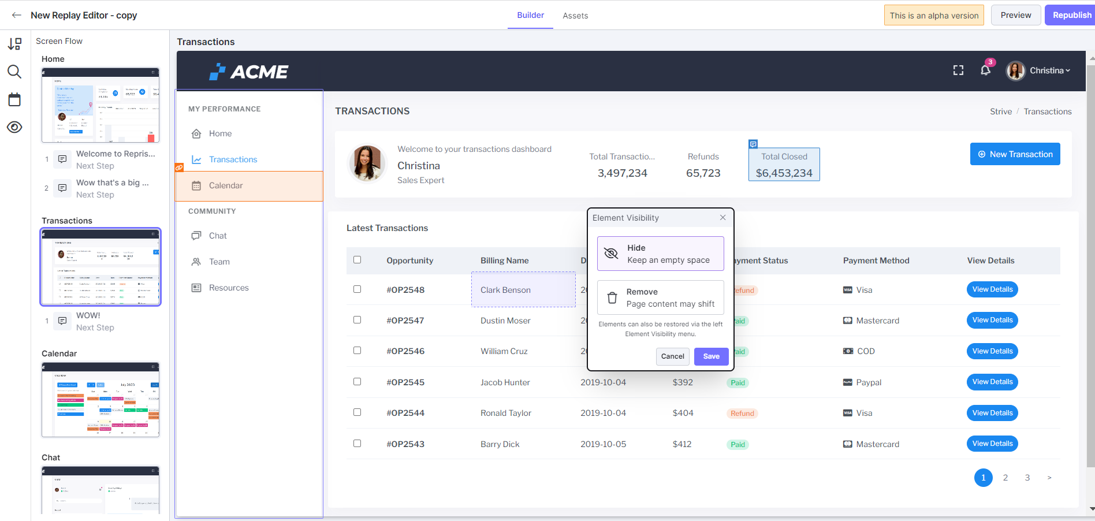
Task: Check the box for row #OP2545
Action: 357,382
